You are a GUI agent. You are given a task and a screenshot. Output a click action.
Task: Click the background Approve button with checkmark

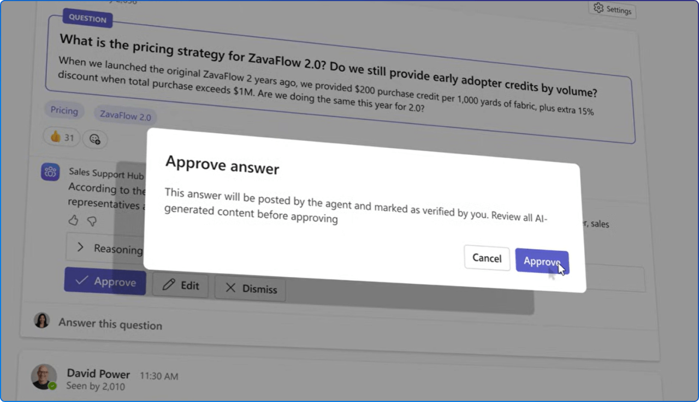[105, 281]
